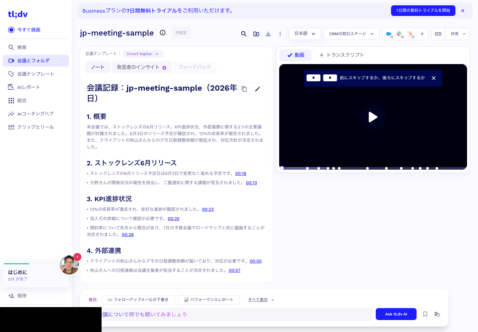
Task: Select the 動画 video tab
Action: [x=295, y=55]
